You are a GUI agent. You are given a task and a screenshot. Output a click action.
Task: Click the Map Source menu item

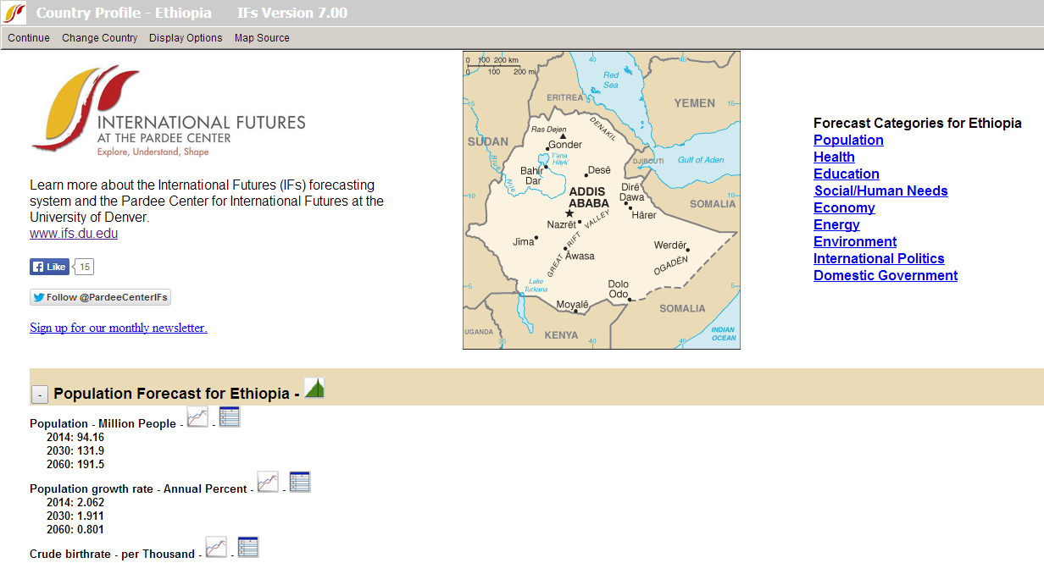[262, 38]
